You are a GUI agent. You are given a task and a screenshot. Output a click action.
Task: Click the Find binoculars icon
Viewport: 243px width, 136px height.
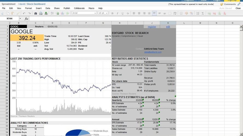click(x=36, y=13)
